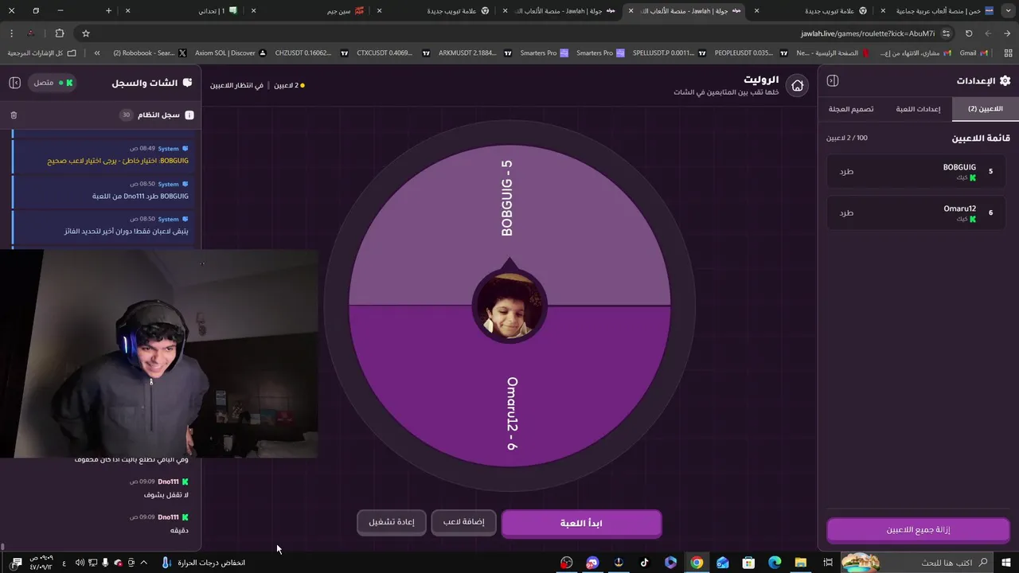The width and height of the screenshot is (1019, 573).
Task: Click the إضافة لاعب add player button
Action: [463, 522]
